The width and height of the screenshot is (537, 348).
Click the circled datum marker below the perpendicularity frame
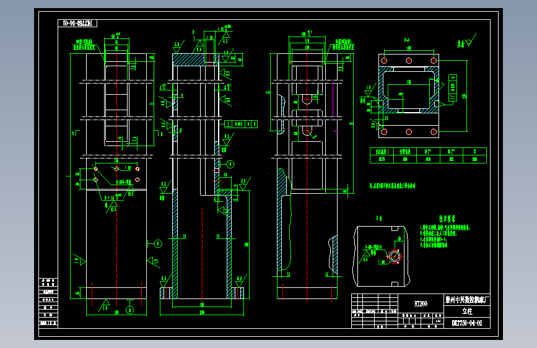[230, 165]
